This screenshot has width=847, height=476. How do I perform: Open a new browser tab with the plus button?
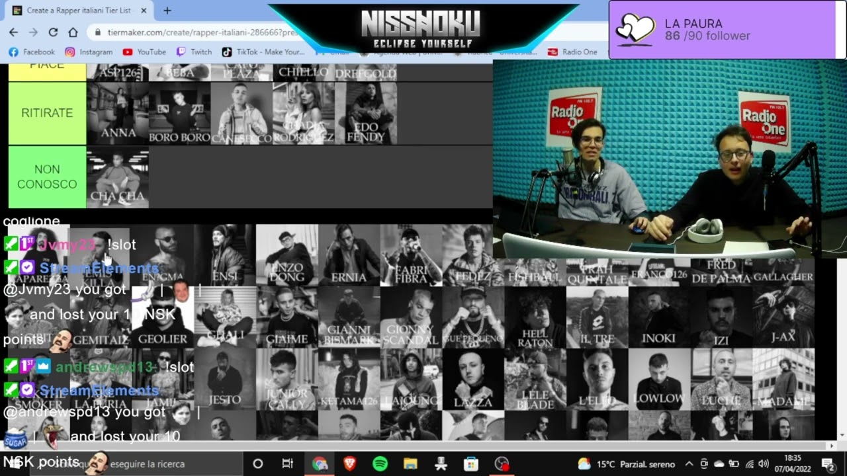(x=167, y=11)
